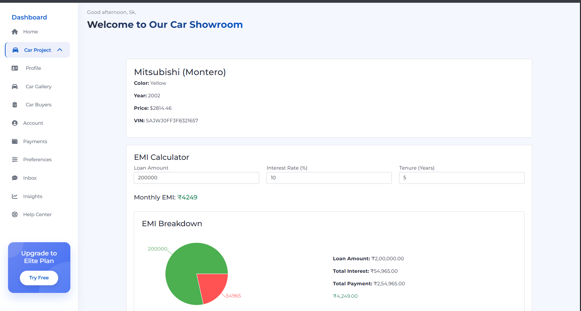Image resolution: width=581 pixels, height=311 pixels.
Task: Focus the Interest Rate (%) field
Action: [329, 178]
